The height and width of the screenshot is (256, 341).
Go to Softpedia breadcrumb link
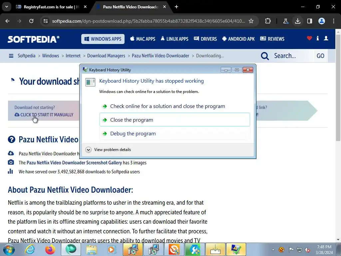click(x=27, y=56)
